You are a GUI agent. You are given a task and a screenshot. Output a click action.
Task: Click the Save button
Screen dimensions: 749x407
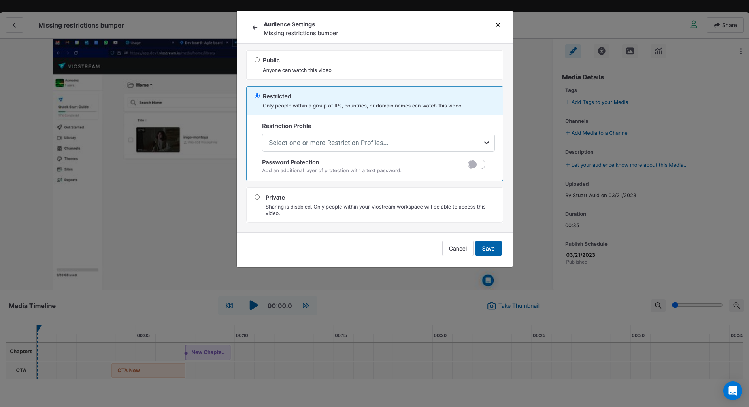[x=488, y=249]
